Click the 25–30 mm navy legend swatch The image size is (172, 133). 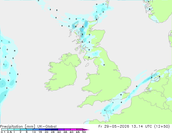click(x=55, y=129)
